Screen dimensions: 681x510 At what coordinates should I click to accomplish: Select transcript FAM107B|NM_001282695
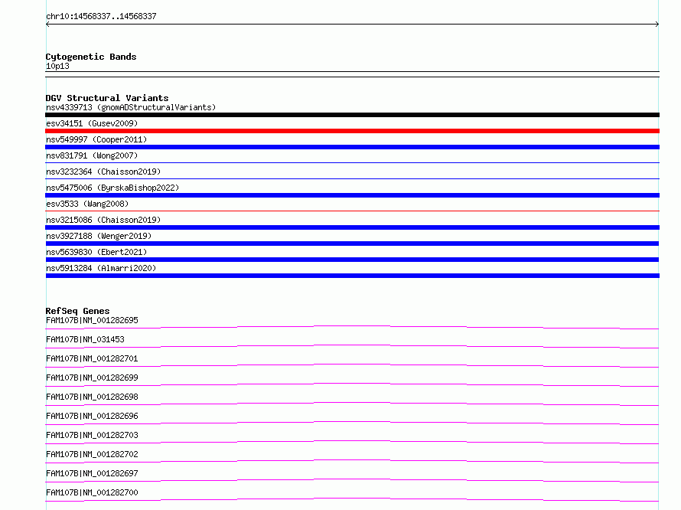click(92, 320)
